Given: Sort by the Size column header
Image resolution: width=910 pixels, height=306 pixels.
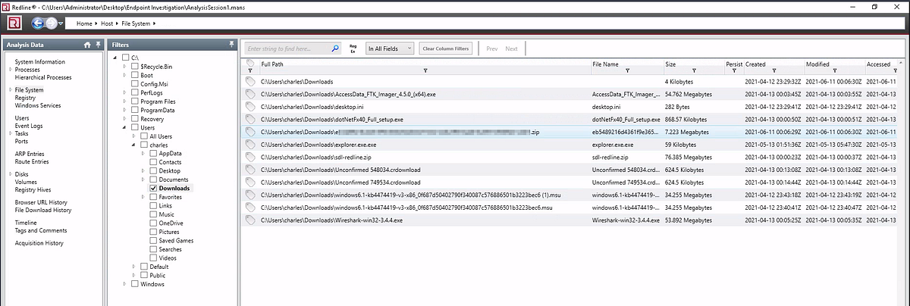Looking at the screenshot, I should 671,64.
